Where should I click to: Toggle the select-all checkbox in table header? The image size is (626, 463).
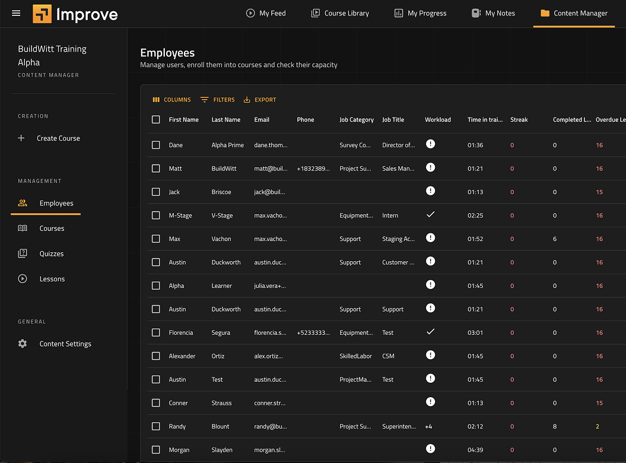pos(156,120)
